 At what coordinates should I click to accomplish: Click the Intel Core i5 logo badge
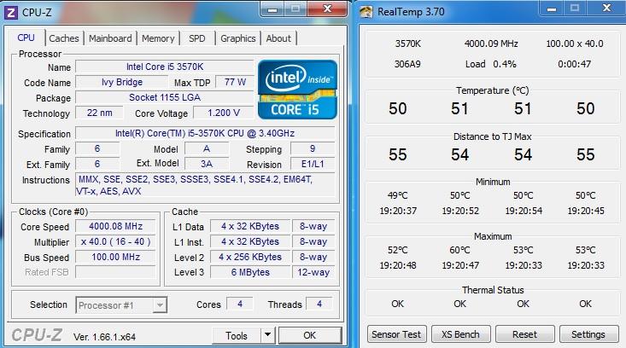tap(297, 90)
